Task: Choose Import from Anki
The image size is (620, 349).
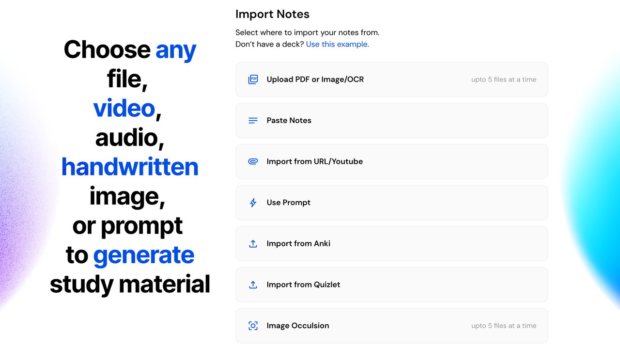Action: [x=298, y=244]
